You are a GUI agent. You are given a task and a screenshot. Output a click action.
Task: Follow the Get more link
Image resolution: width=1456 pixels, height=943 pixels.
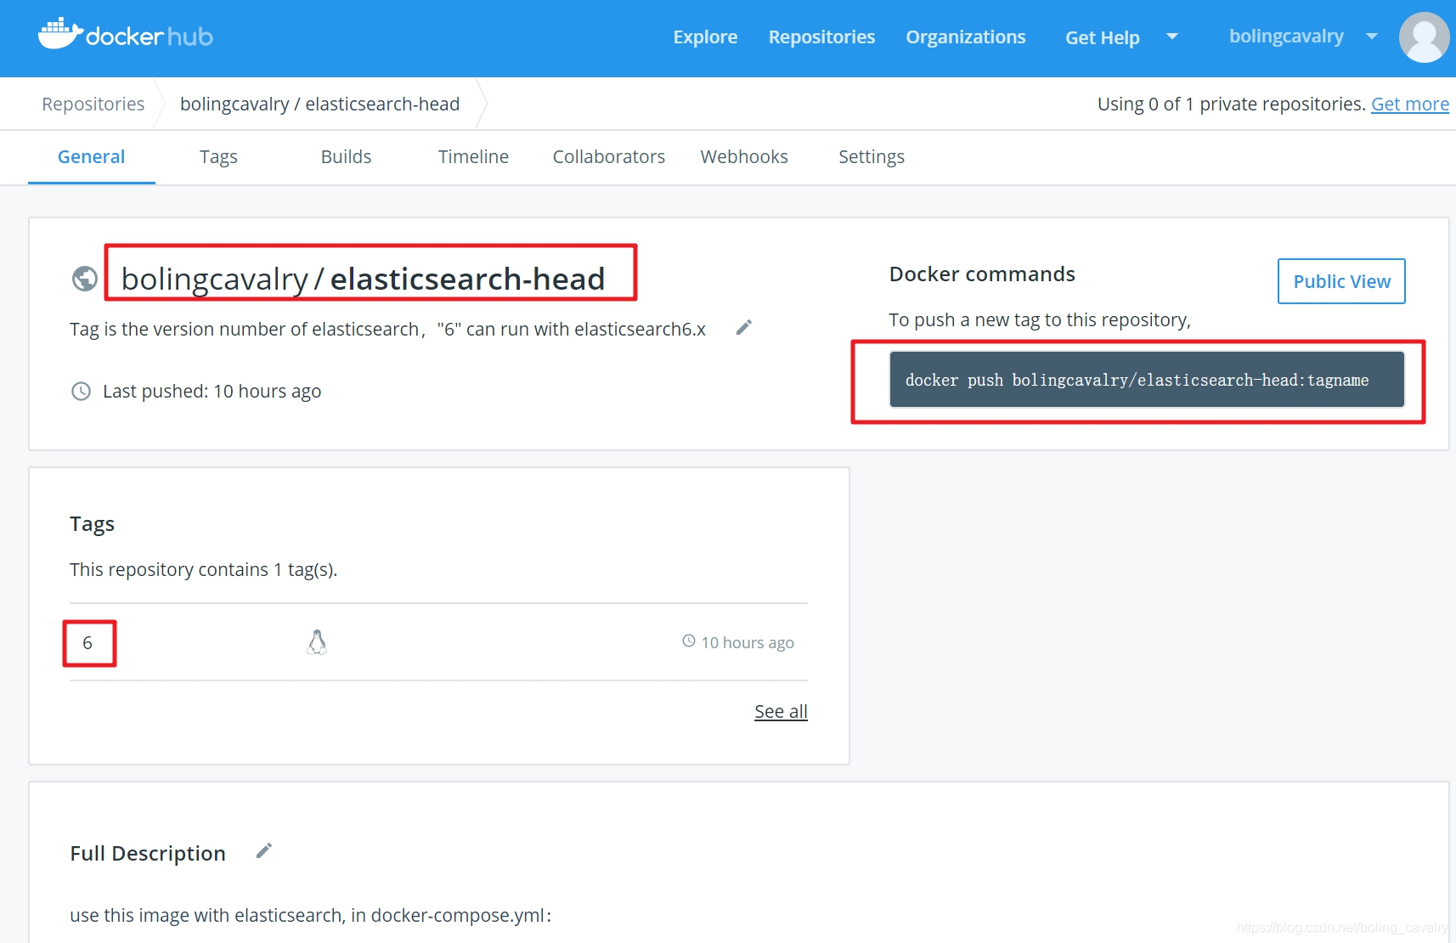pos(1409,104)
